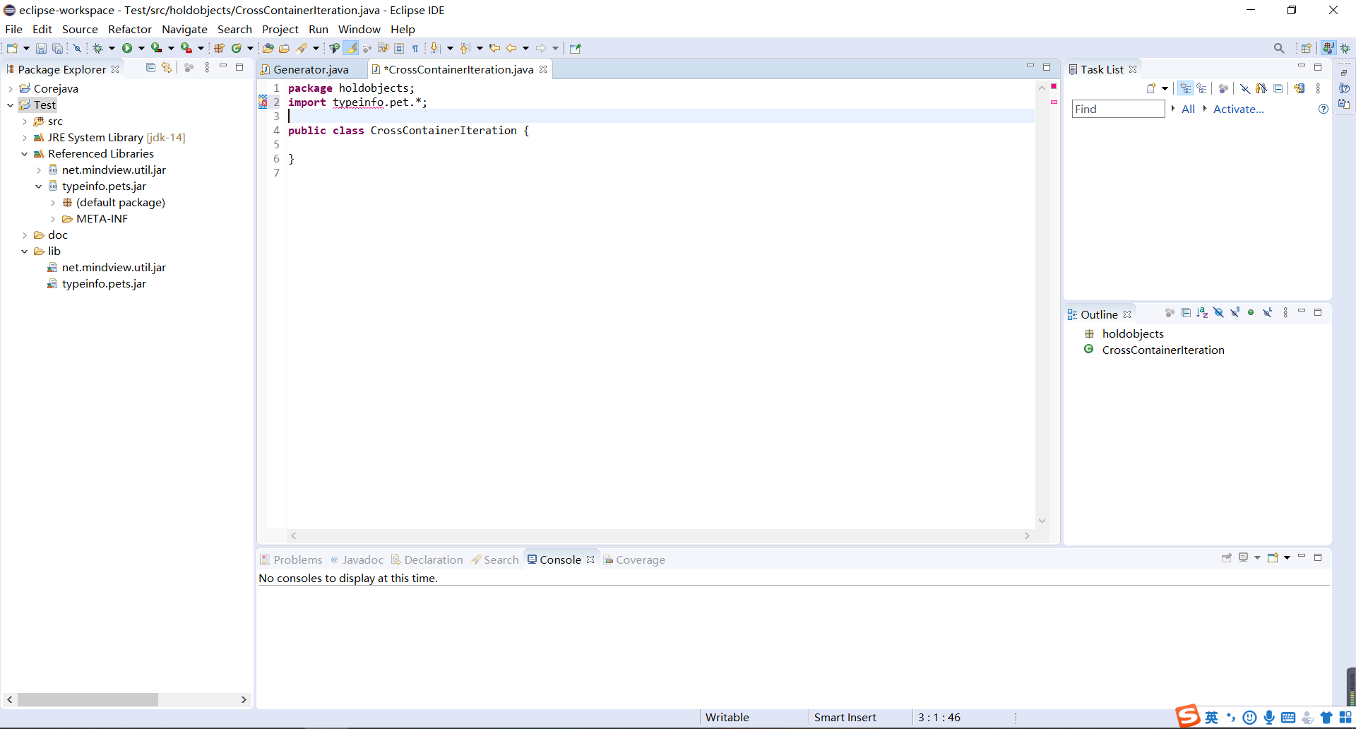Select META-INF folder in Package Explorer

click(x=102, y=219)
